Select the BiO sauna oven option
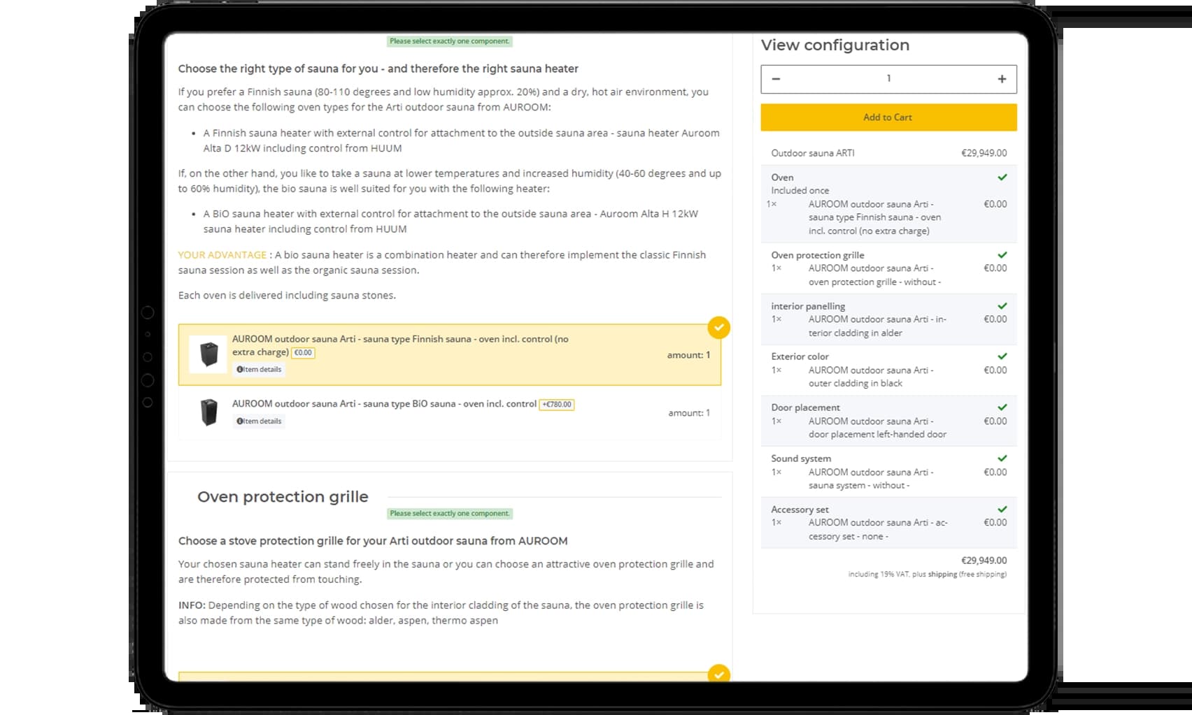1192x715 pixels. pyautogui.click(x=450, y=413)
